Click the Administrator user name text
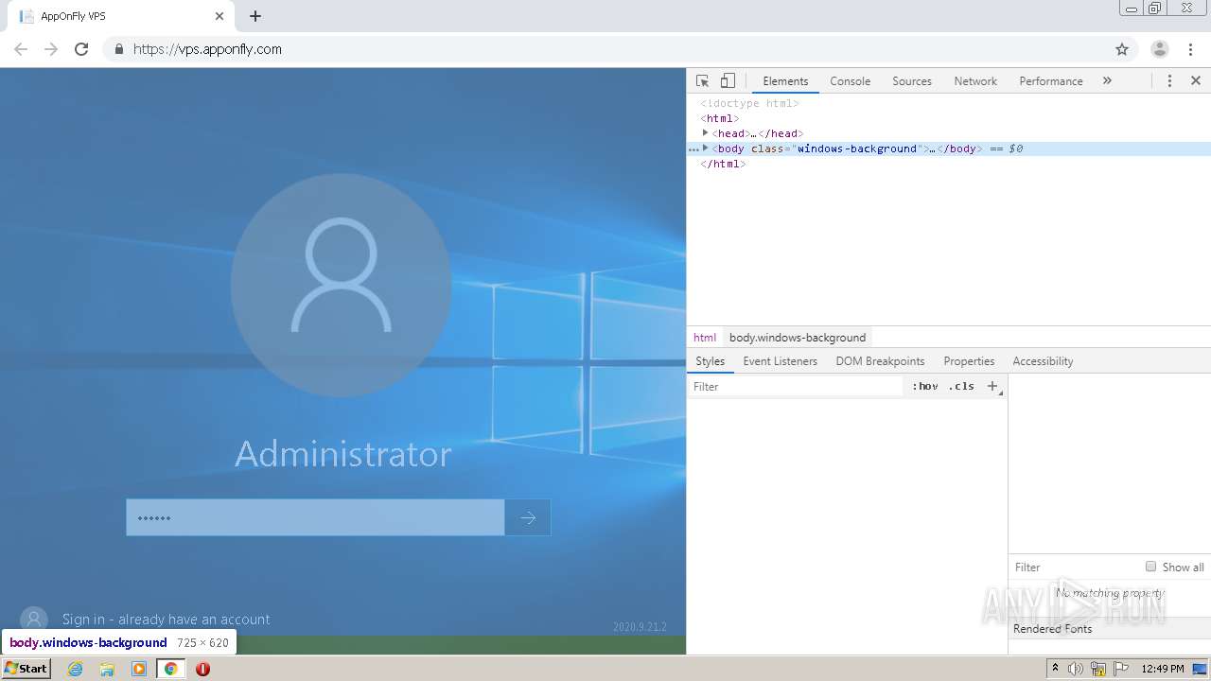Screen dimensions: 1211x681 coord(342,454)
